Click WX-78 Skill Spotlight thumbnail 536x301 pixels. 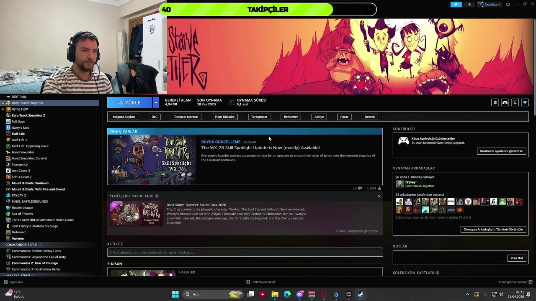[152, 160]
